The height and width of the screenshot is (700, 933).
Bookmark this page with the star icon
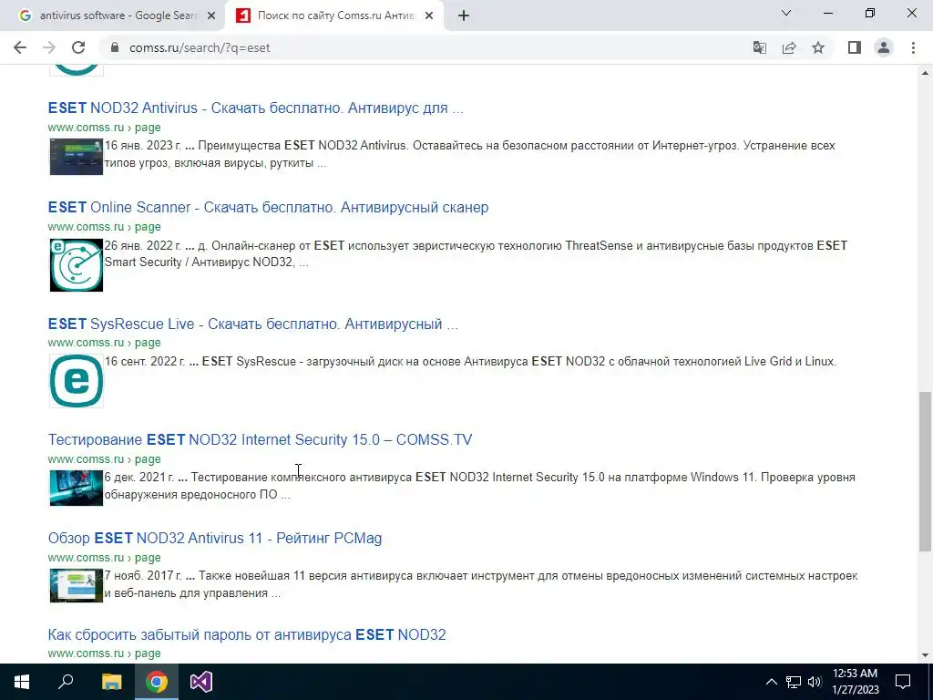coord(818,47)
